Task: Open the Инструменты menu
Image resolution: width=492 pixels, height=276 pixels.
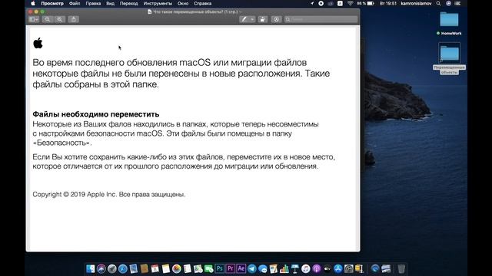Action: click(x=158, y=3)
